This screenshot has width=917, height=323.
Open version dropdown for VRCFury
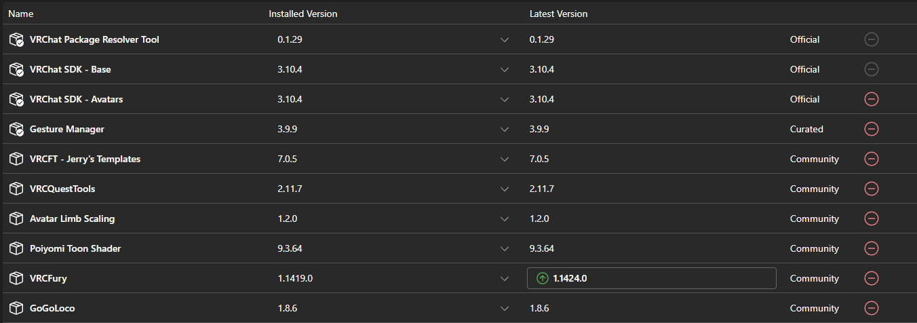click(505, 279)
